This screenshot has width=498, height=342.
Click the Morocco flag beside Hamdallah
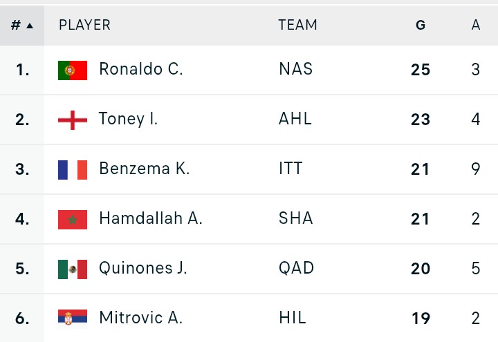(x=73, y=219)
